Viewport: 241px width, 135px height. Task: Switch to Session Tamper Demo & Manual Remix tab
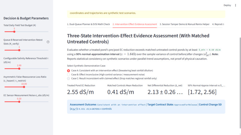[184, 24]
